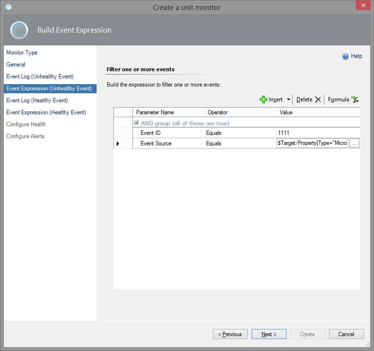Cancel the unit monitor wizard
Image resolution: width=374 pixels, height=351 pixels.
coord(346,334)
